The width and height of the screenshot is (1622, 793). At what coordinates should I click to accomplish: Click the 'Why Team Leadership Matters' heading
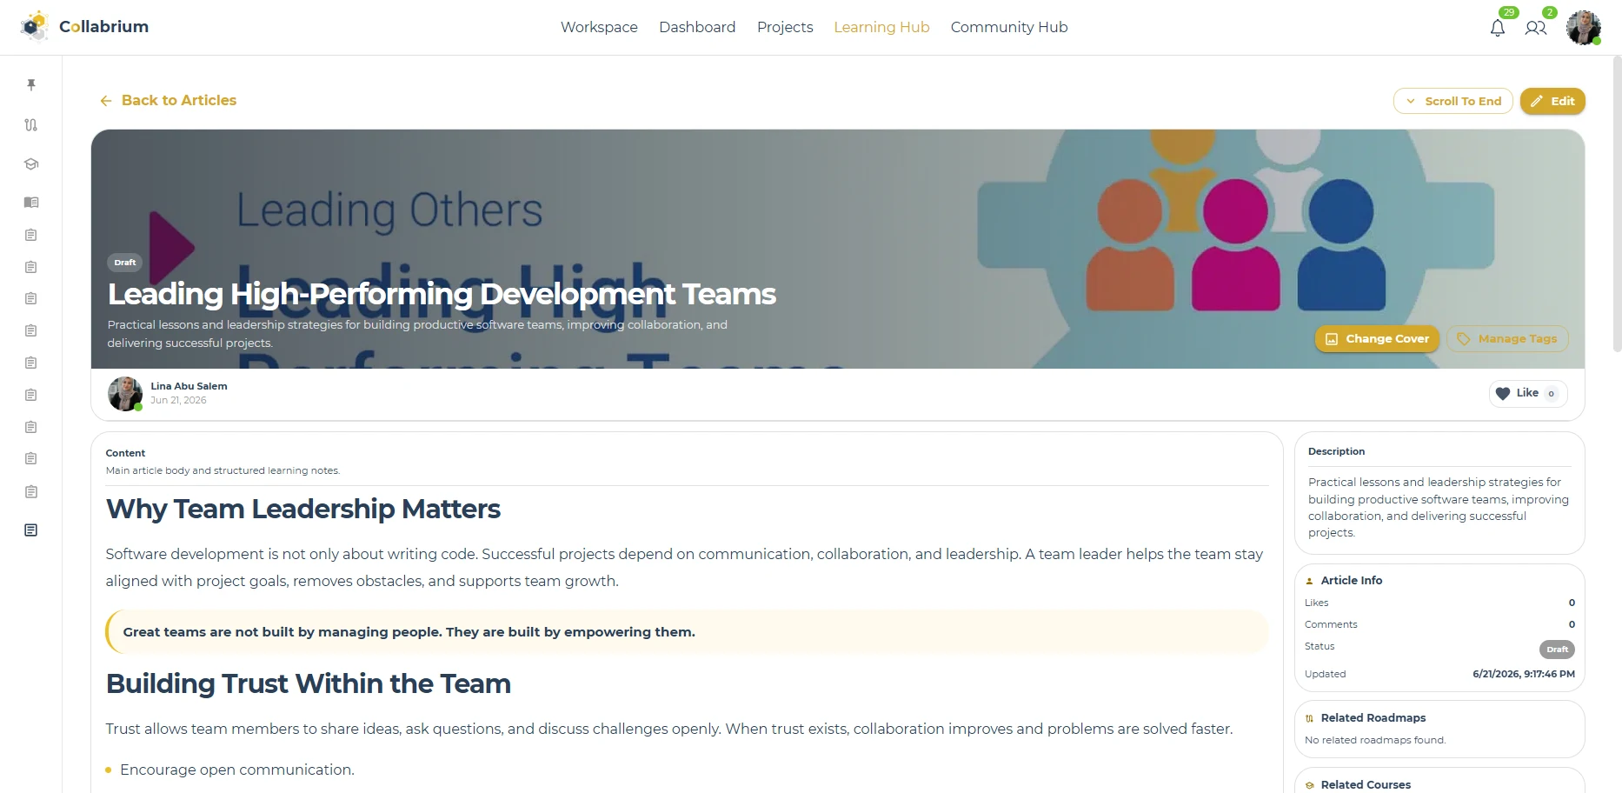(x=303, y=509)
